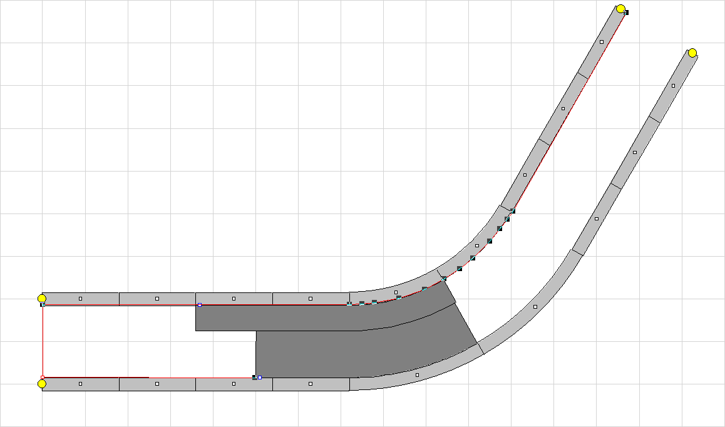Click the black handle beside the topmost yellow node
The width and height of the screenshot is (725, 427).
coord(627,13)
